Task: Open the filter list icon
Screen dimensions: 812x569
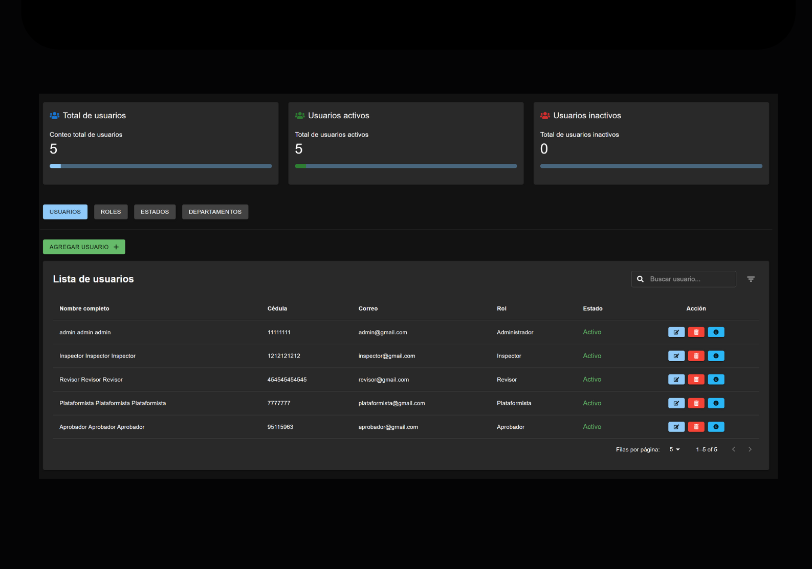Action: coord(751,279)
